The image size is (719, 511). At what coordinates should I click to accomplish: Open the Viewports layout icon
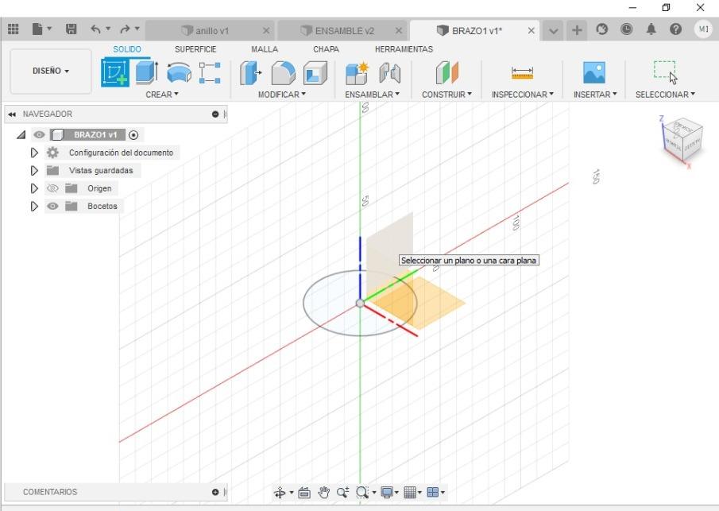pos(433,493)
